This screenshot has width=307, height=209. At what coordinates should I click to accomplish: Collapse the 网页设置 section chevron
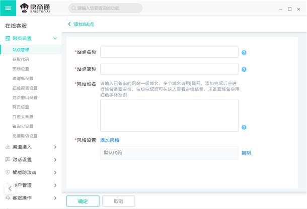55,38
